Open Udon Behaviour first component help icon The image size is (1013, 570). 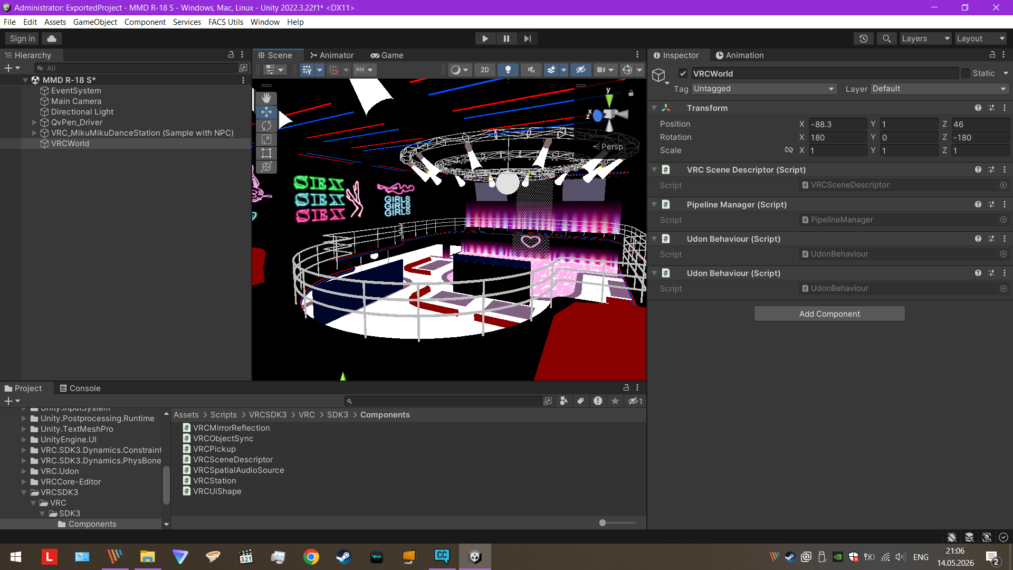[x=978, y=239]
